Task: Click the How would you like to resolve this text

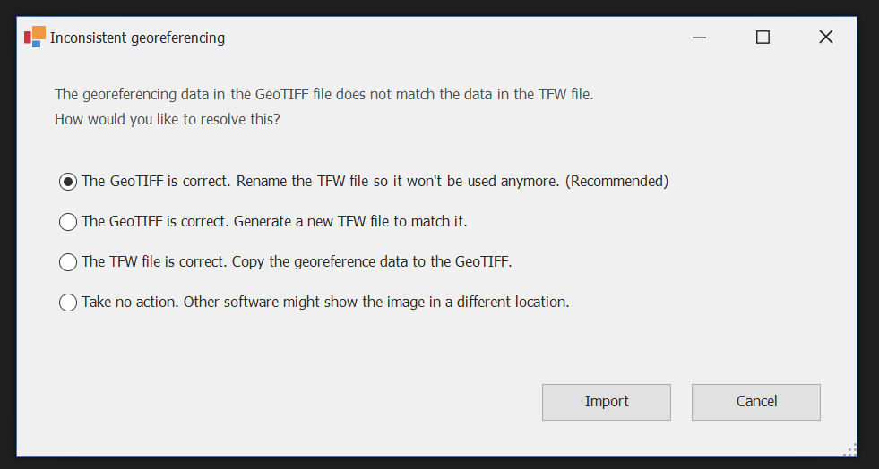Action: point(167,119)
